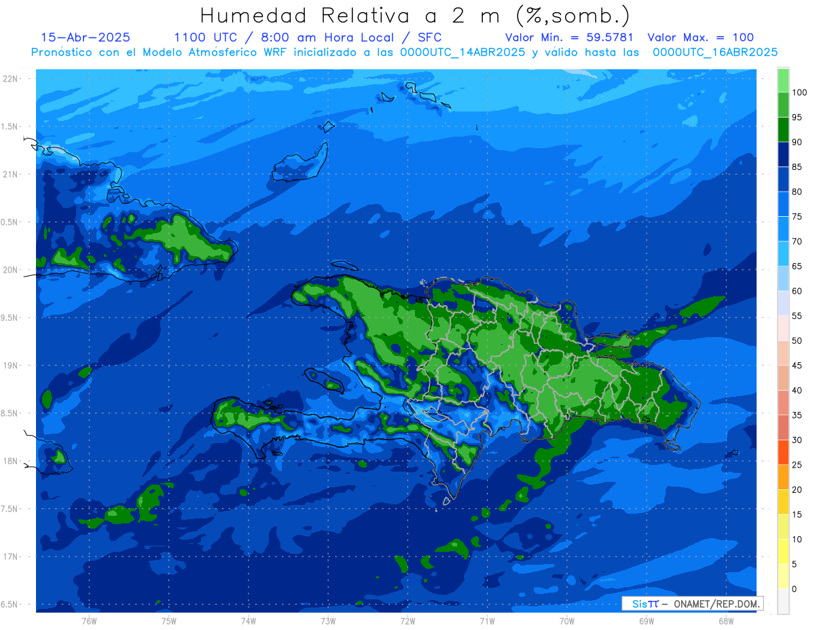815x630 pixels.
Task: Click the '17N' latitude label
Action: [x=11, y=557]
